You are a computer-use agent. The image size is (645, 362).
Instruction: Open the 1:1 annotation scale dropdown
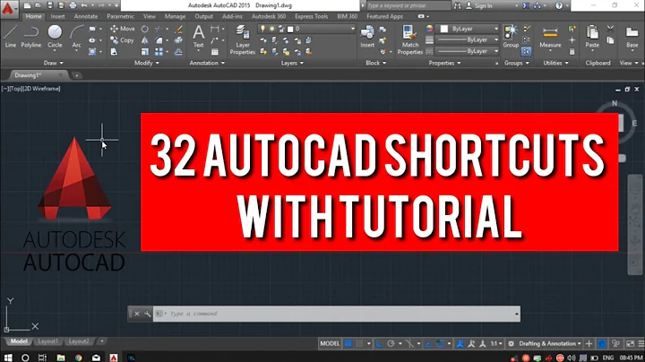(495, 343)
